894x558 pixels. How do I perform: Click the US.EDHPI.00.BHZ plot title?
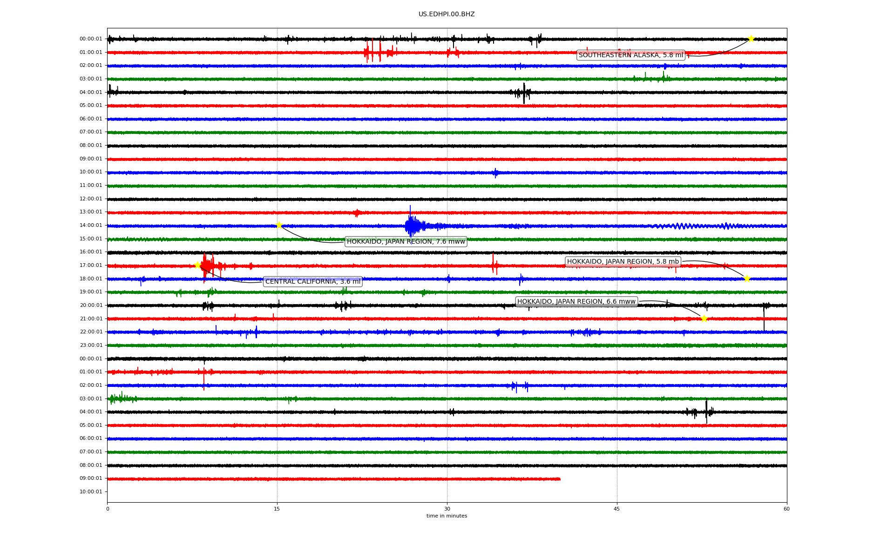pyautogui.click(x=447, y=14)
